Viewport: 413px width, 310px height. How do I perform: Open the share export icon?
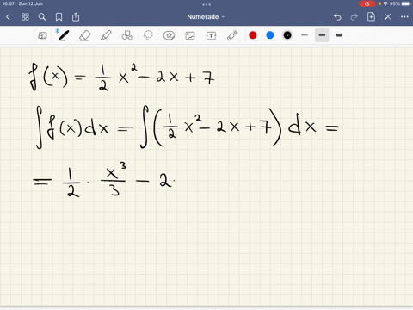[76, 17]
